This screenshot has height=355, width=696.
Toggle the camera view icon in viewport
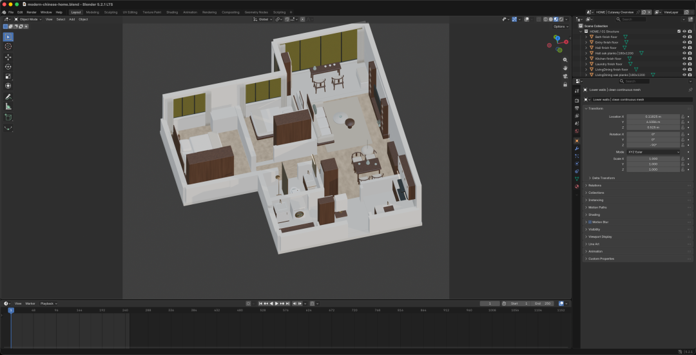pos(565,76)
